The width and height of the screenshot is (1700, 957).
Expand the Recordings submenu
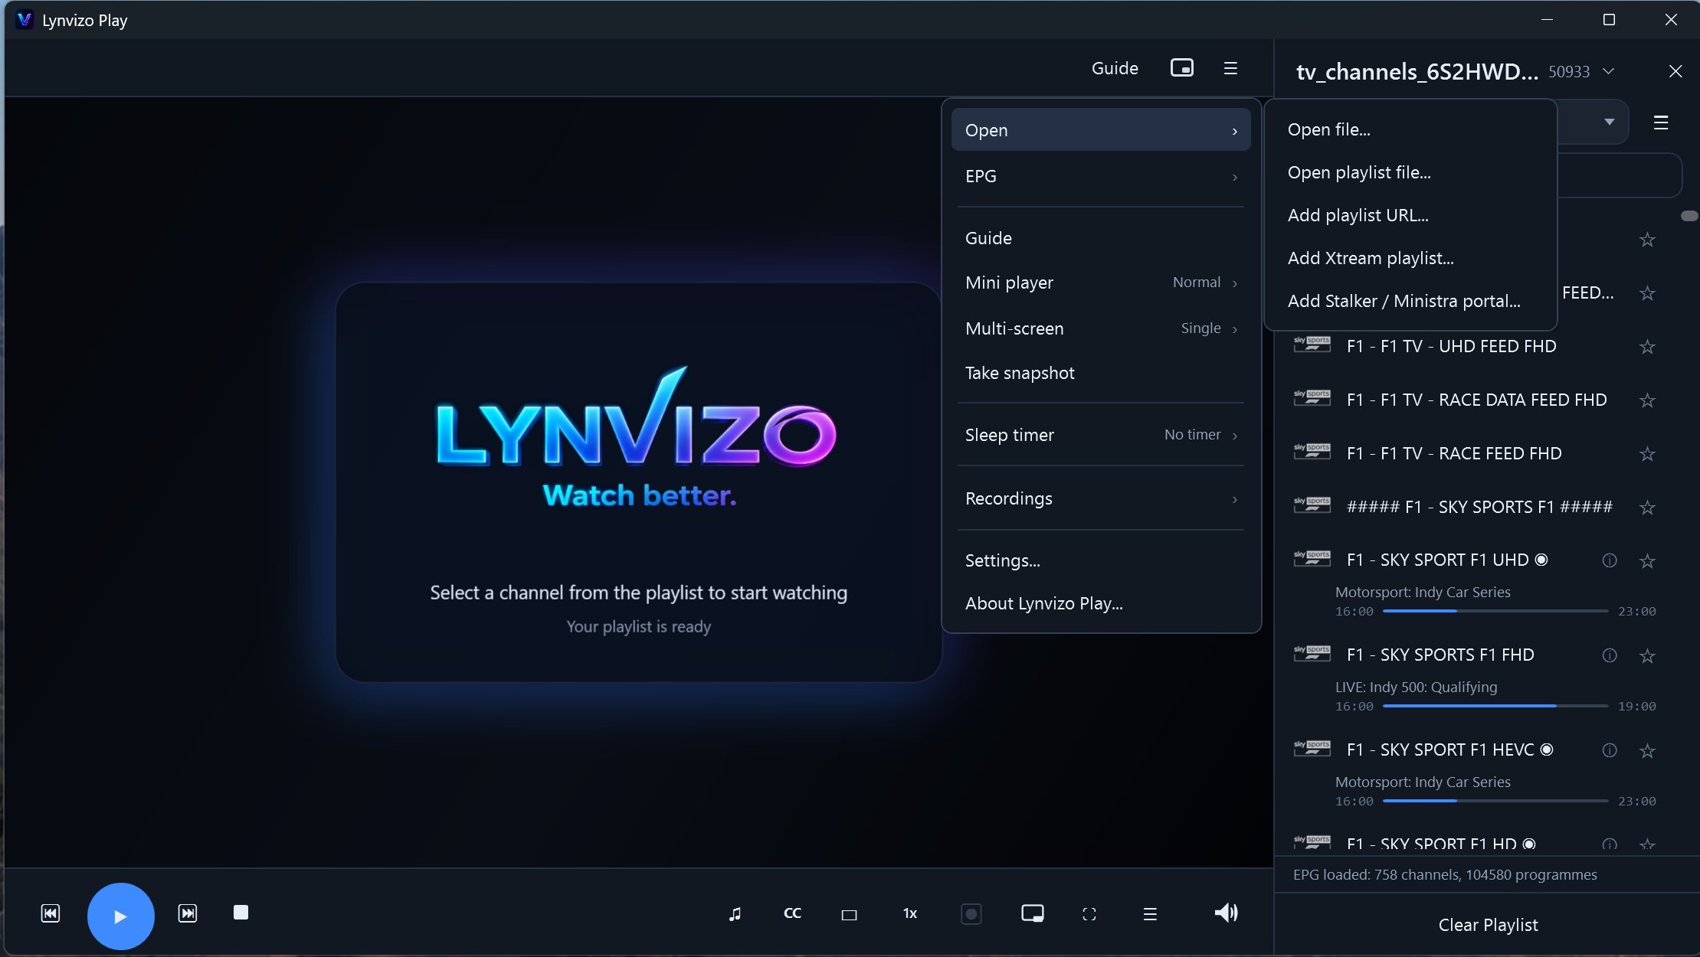point(1101,498)
